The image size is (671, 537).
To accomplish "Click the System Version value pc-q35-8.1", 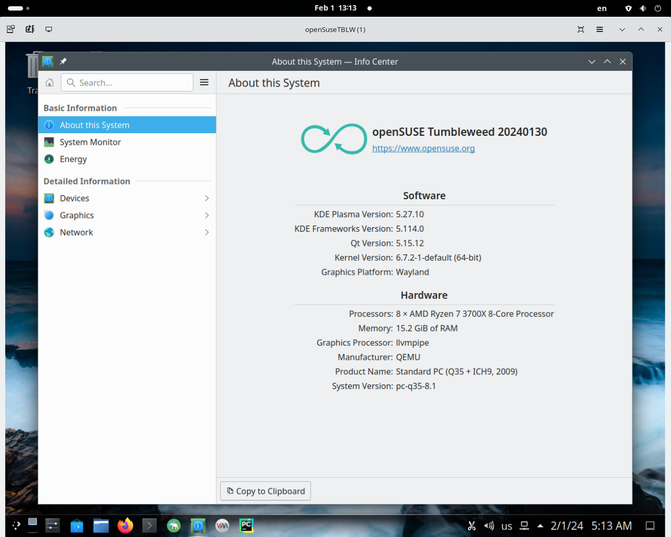I will [x=415, y=387].
